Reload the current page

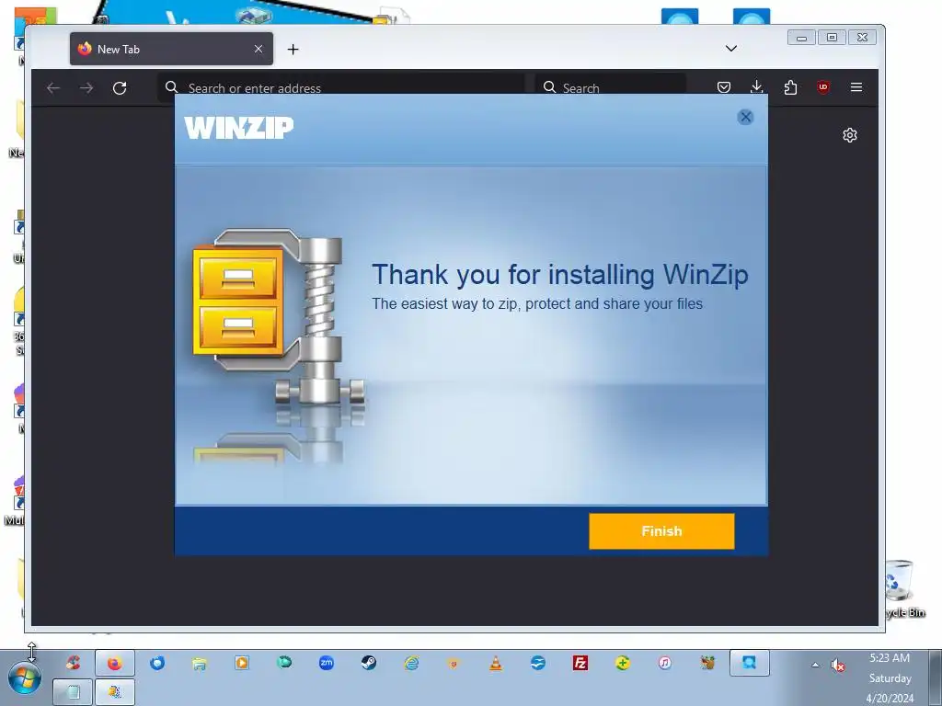pos(120,88)
